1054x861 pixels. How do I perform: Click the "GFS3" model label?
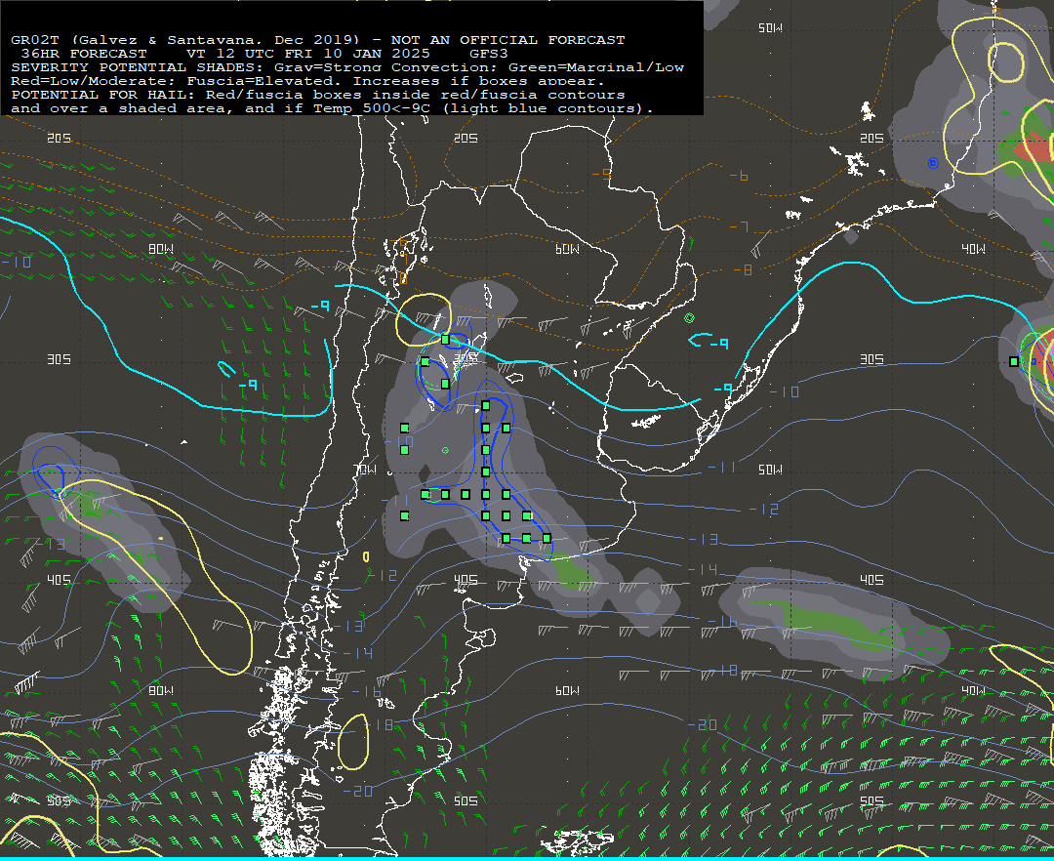[x=489, y=54]
